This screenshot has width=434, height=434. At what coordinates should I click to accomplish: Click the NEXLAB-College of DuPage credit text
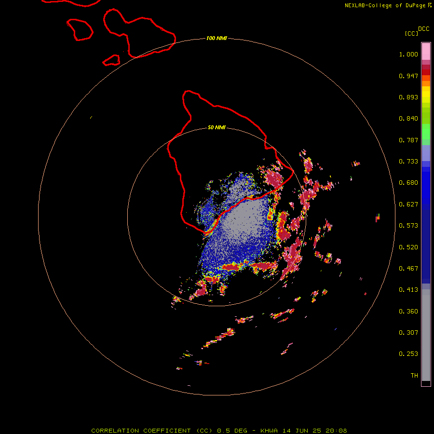coord(385,5)
